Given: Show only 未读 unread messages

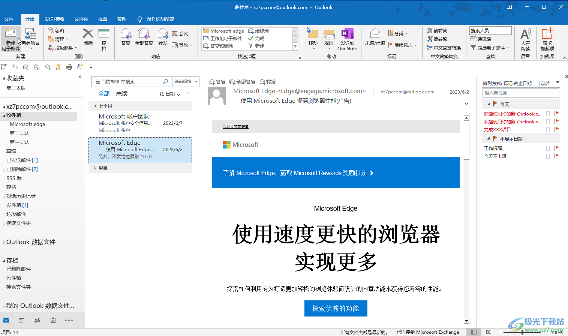Looking at the screenshot, I should 122,94.
